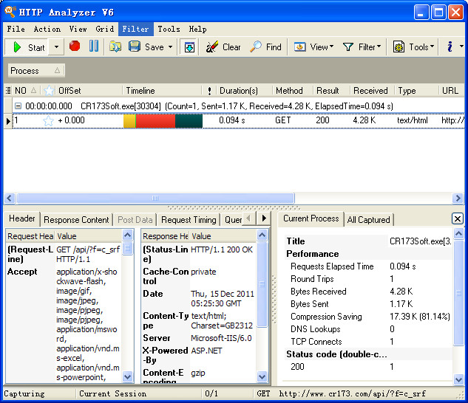Image resolution: width=468 pixels, height=403 pixels.
Task: Close the Current Process summary panel
Action: (457, 218)
